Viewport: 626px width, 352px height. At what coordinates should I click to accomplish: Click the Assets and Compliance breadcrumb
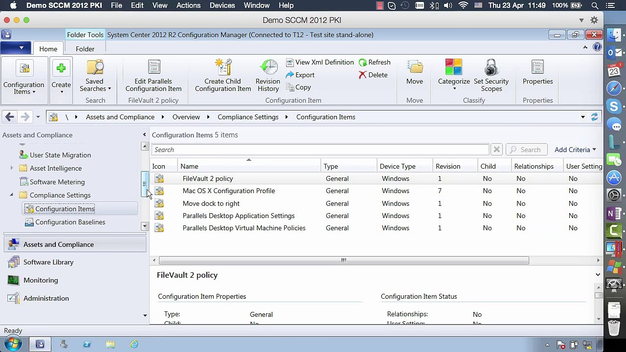coord(120,117)
